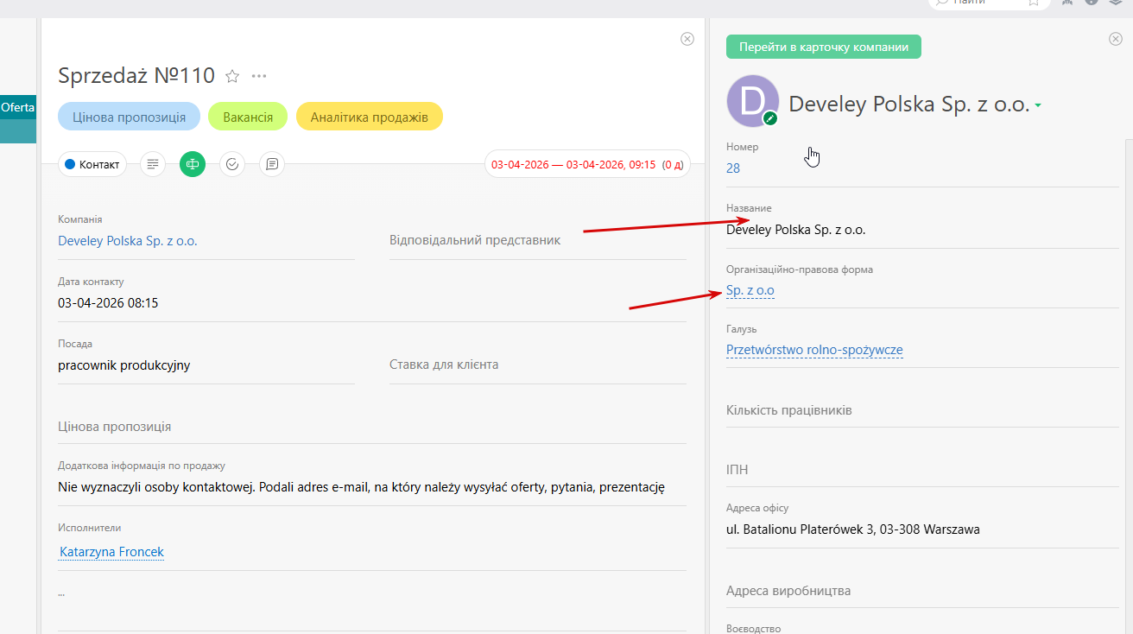The height and width of the screenshot is (634, 1133).
Task: Open the description lines icon in toolbar
Action: 153,164
